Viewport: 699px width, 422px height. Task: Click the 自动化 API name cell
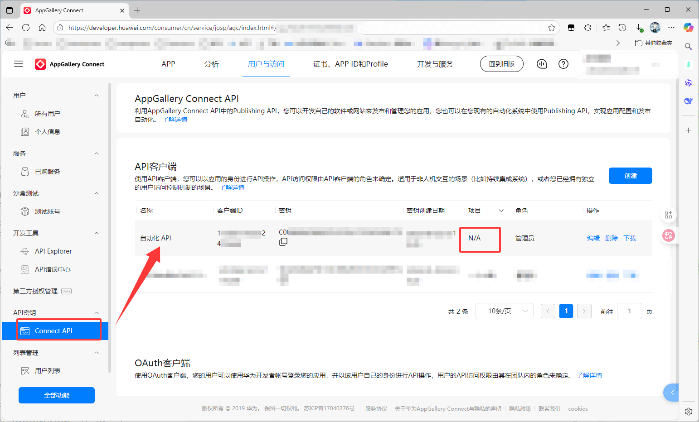click(155, 238)
